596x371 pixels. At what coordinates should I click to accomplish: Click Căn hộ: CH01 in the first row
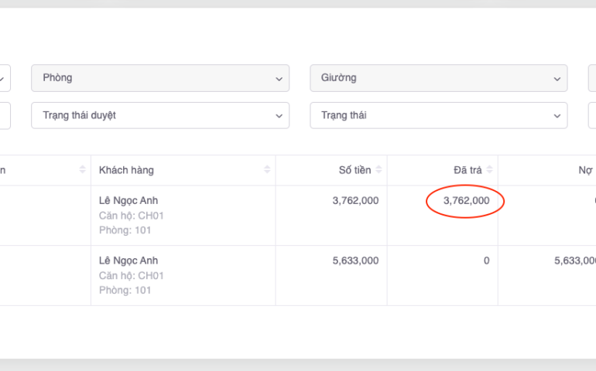pos(132,216)
